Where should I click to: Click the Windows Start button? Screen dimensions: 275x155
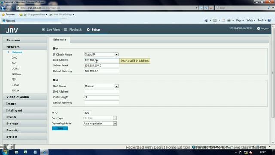pyautogui.click(x=5, y=152)
